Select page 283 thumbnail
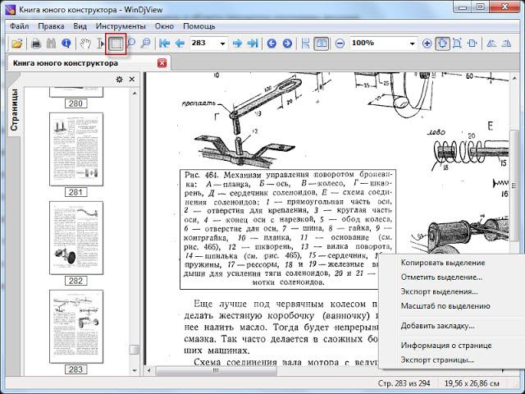525x394 pixels. 76,327
